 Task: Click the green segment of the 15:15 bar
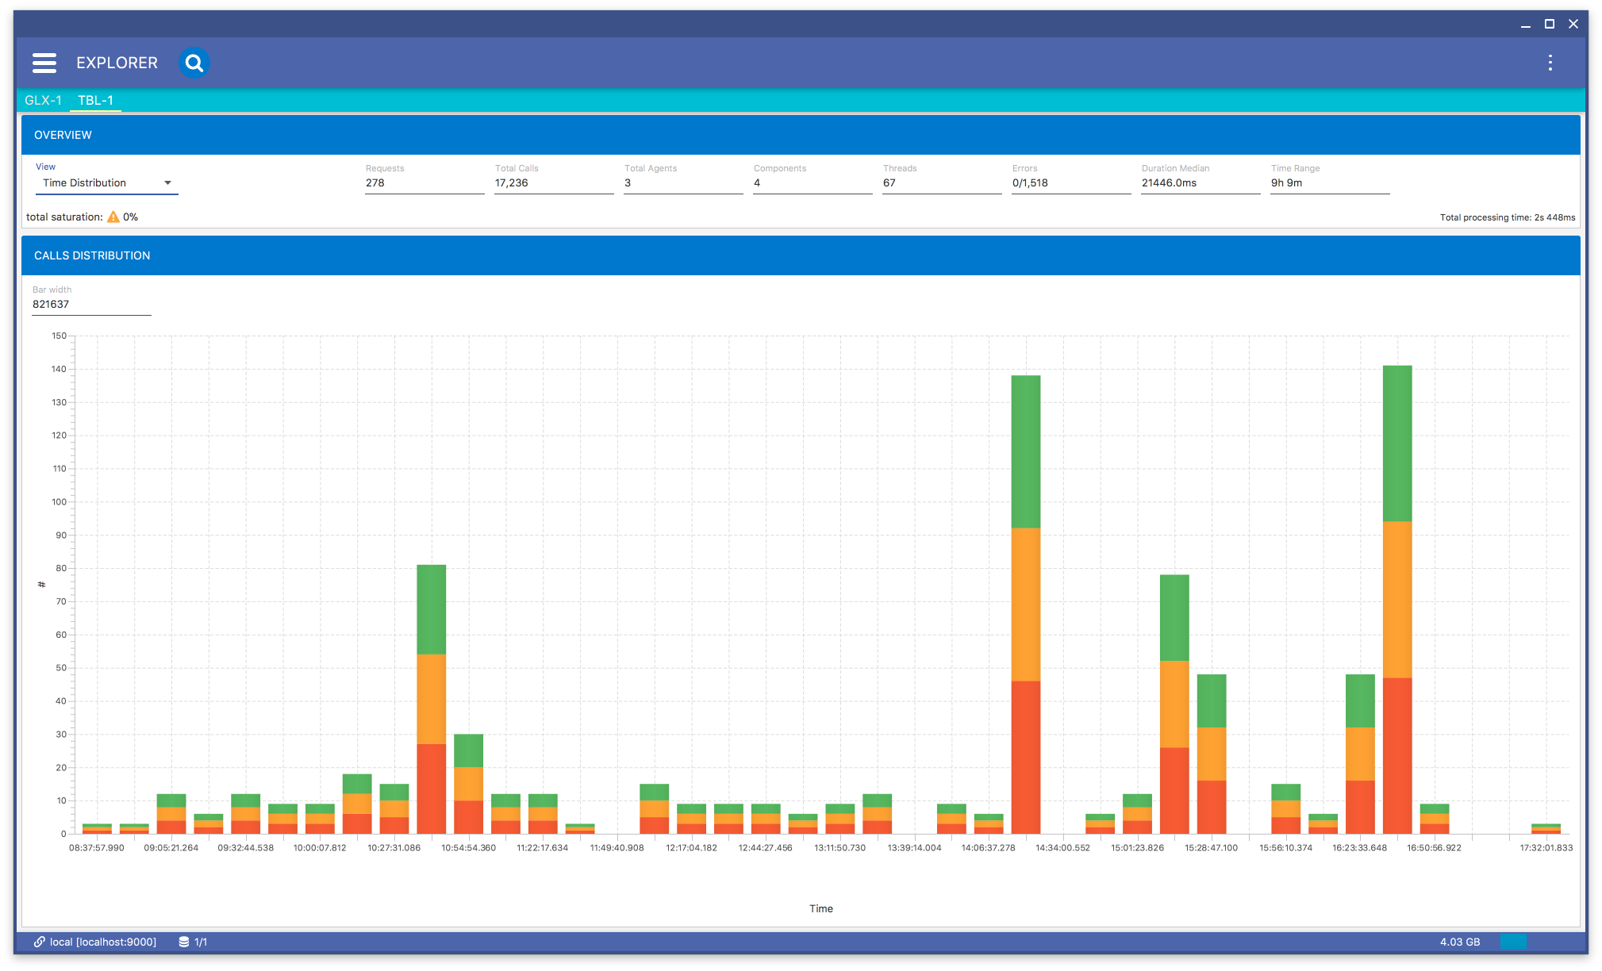tap(1174, 618)
